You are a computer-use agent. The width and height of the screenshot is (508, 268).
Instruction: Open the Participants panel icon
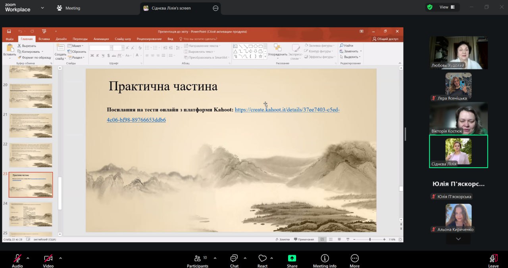(197, 258)
